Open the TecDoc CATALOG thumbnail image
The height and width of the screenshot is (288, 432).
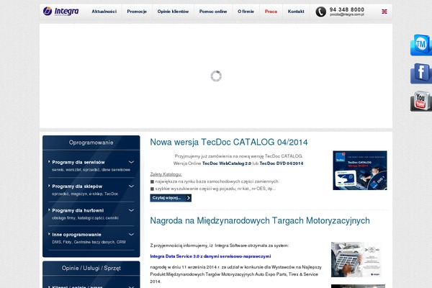pos(360,171)
